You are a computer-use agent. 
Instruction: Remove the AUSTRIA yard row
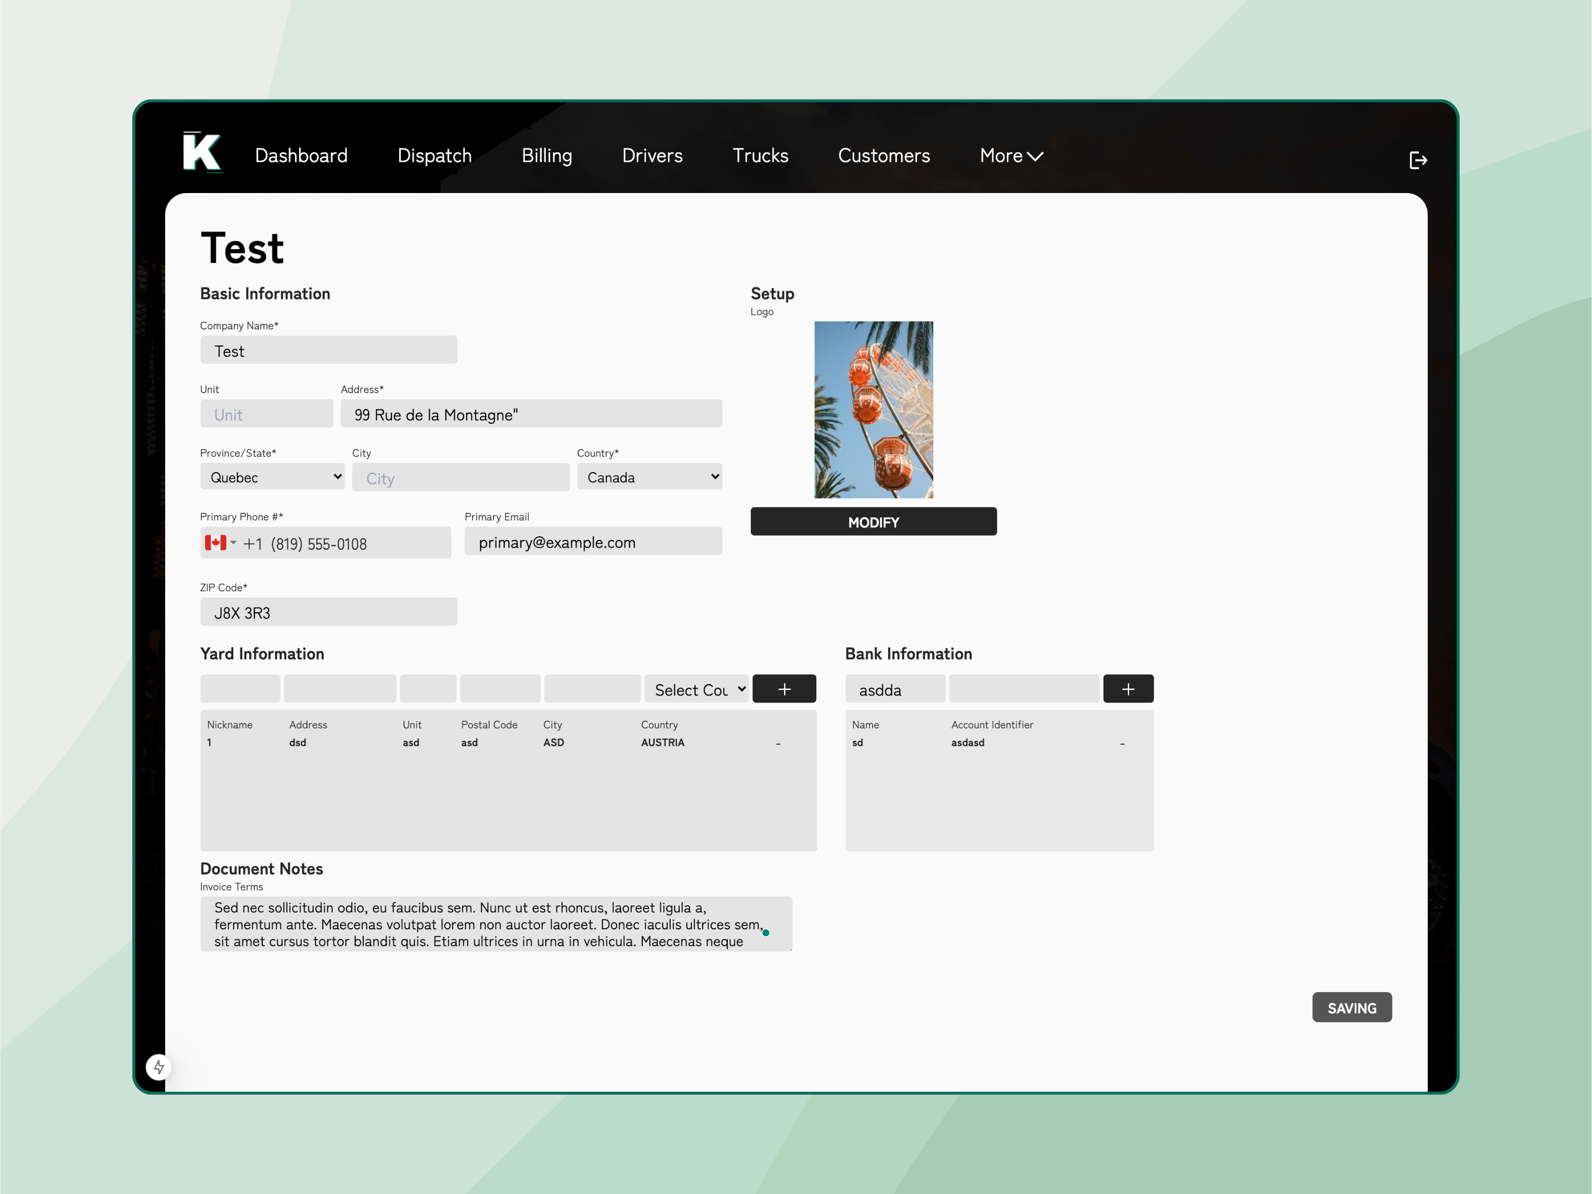(778, 743)
